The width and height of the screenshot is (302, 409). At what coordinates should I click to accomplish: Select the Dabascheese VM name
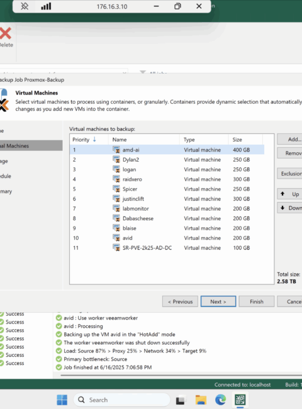coord(138,218)
